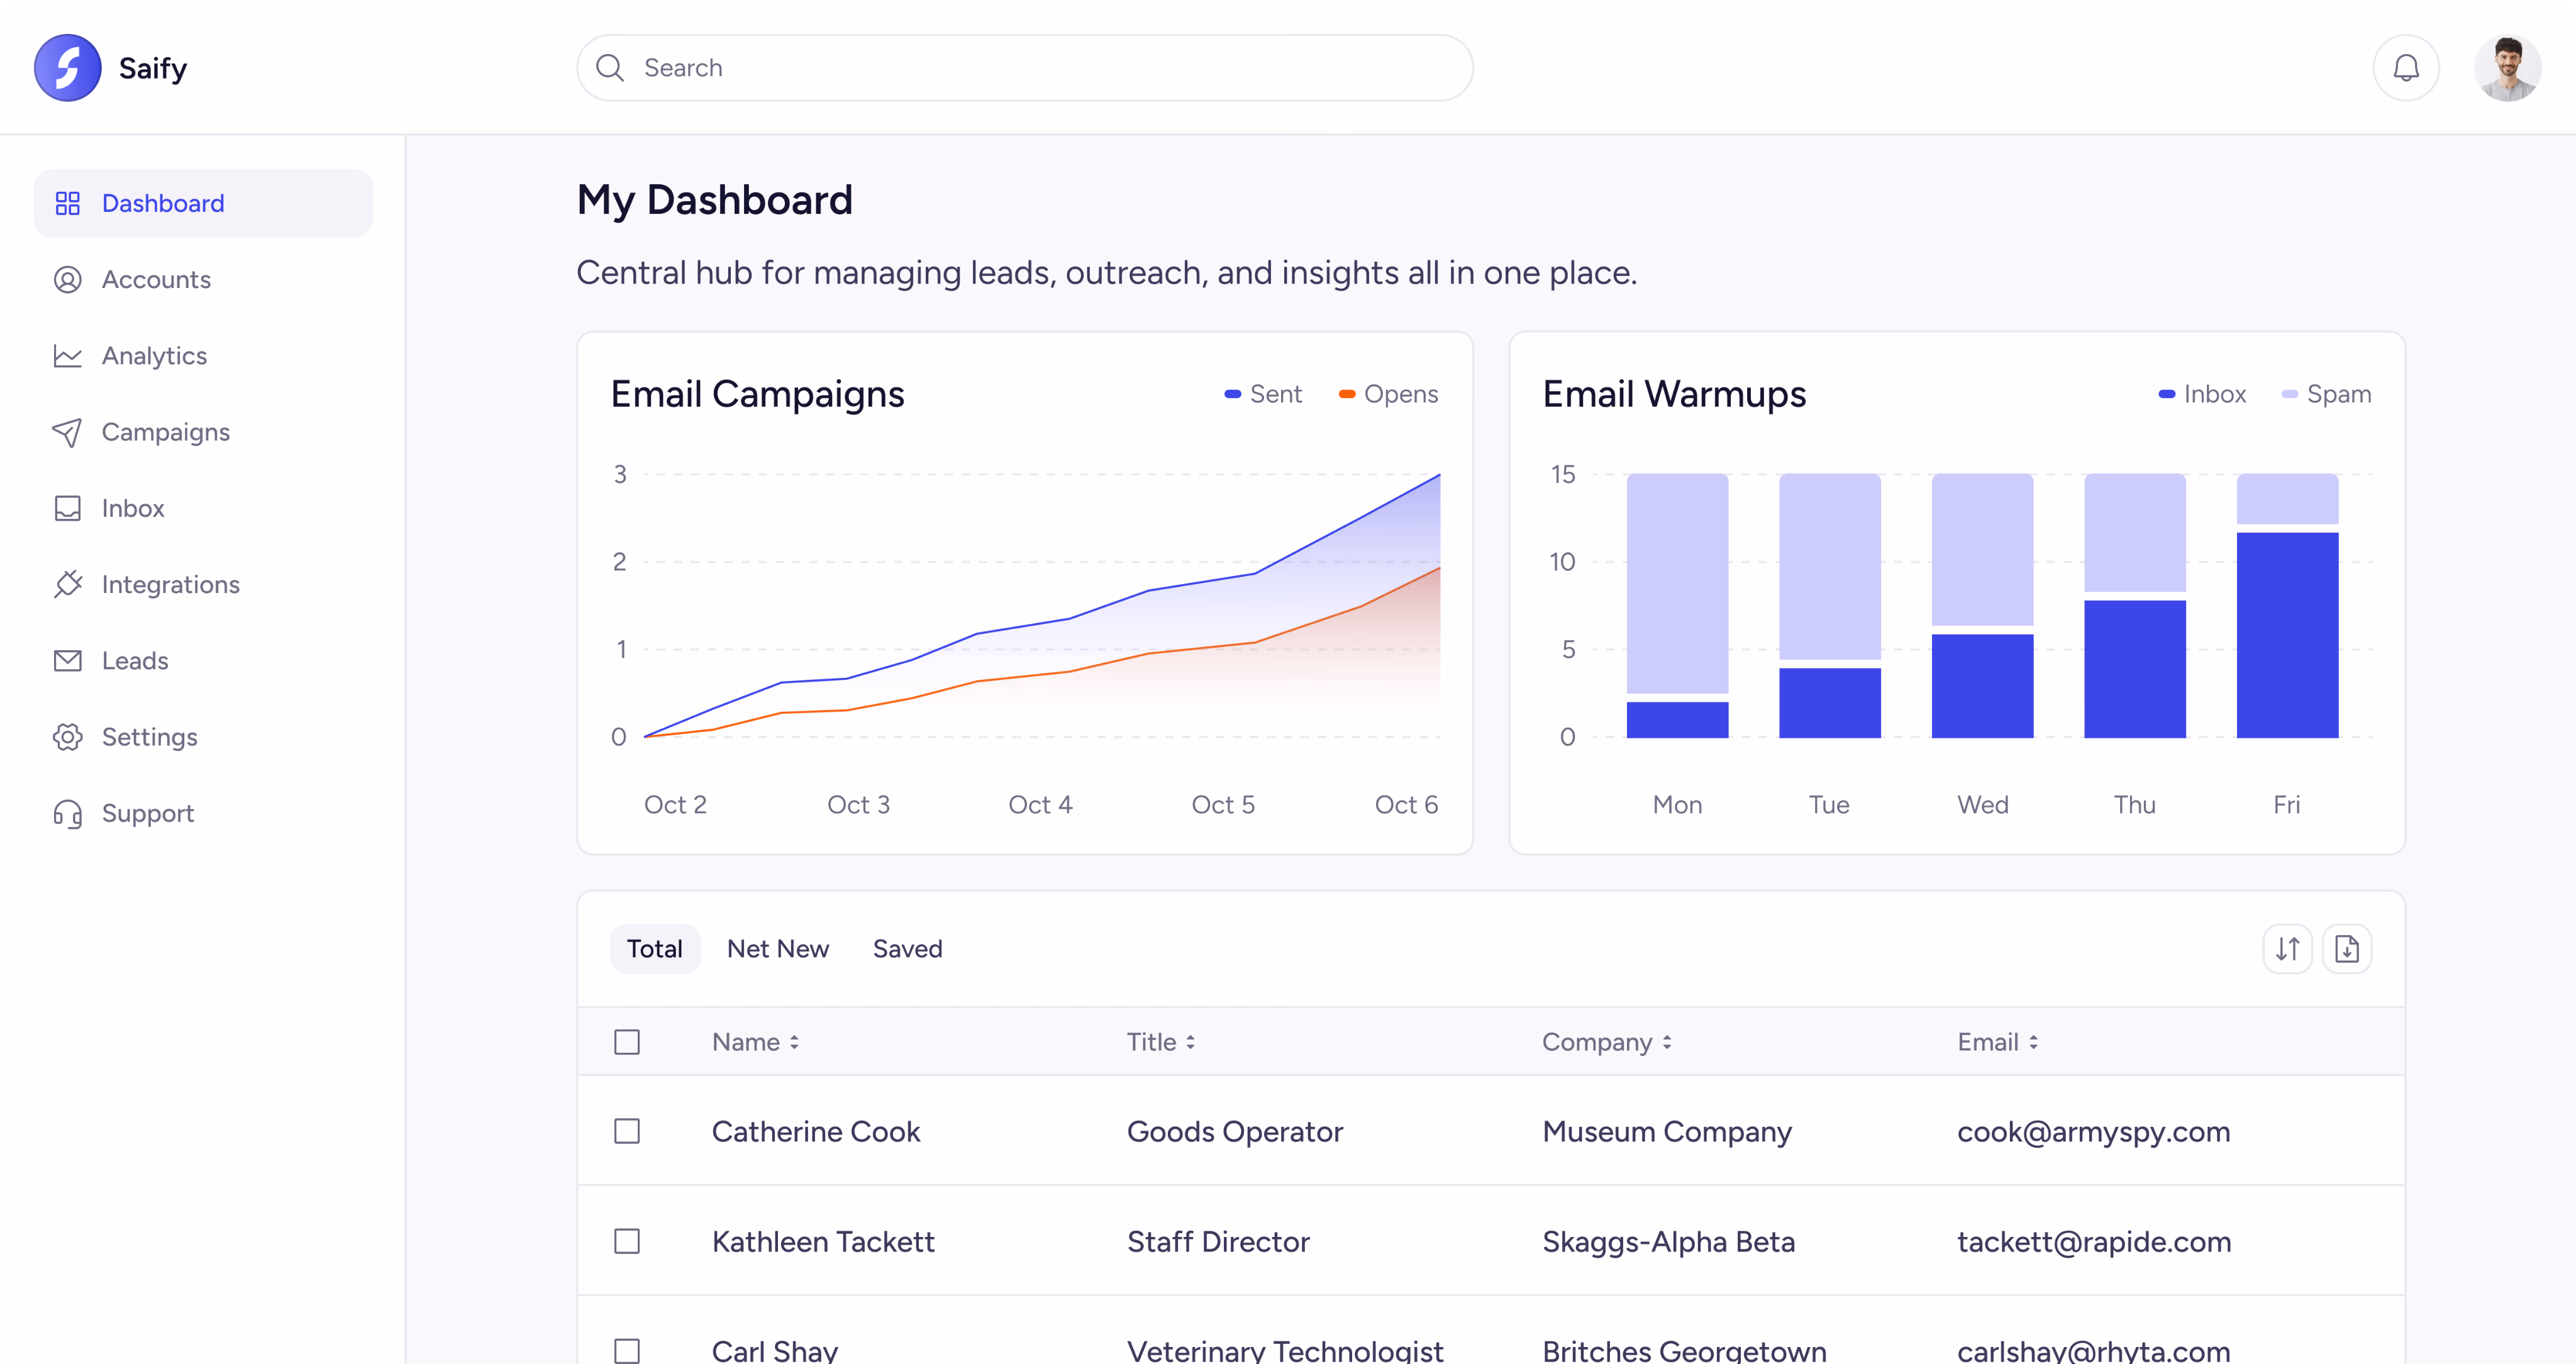The height and width of the screenshot is (1364, 2576).
Task: Open the user profile avatar
Action: tap(2507, 68)
